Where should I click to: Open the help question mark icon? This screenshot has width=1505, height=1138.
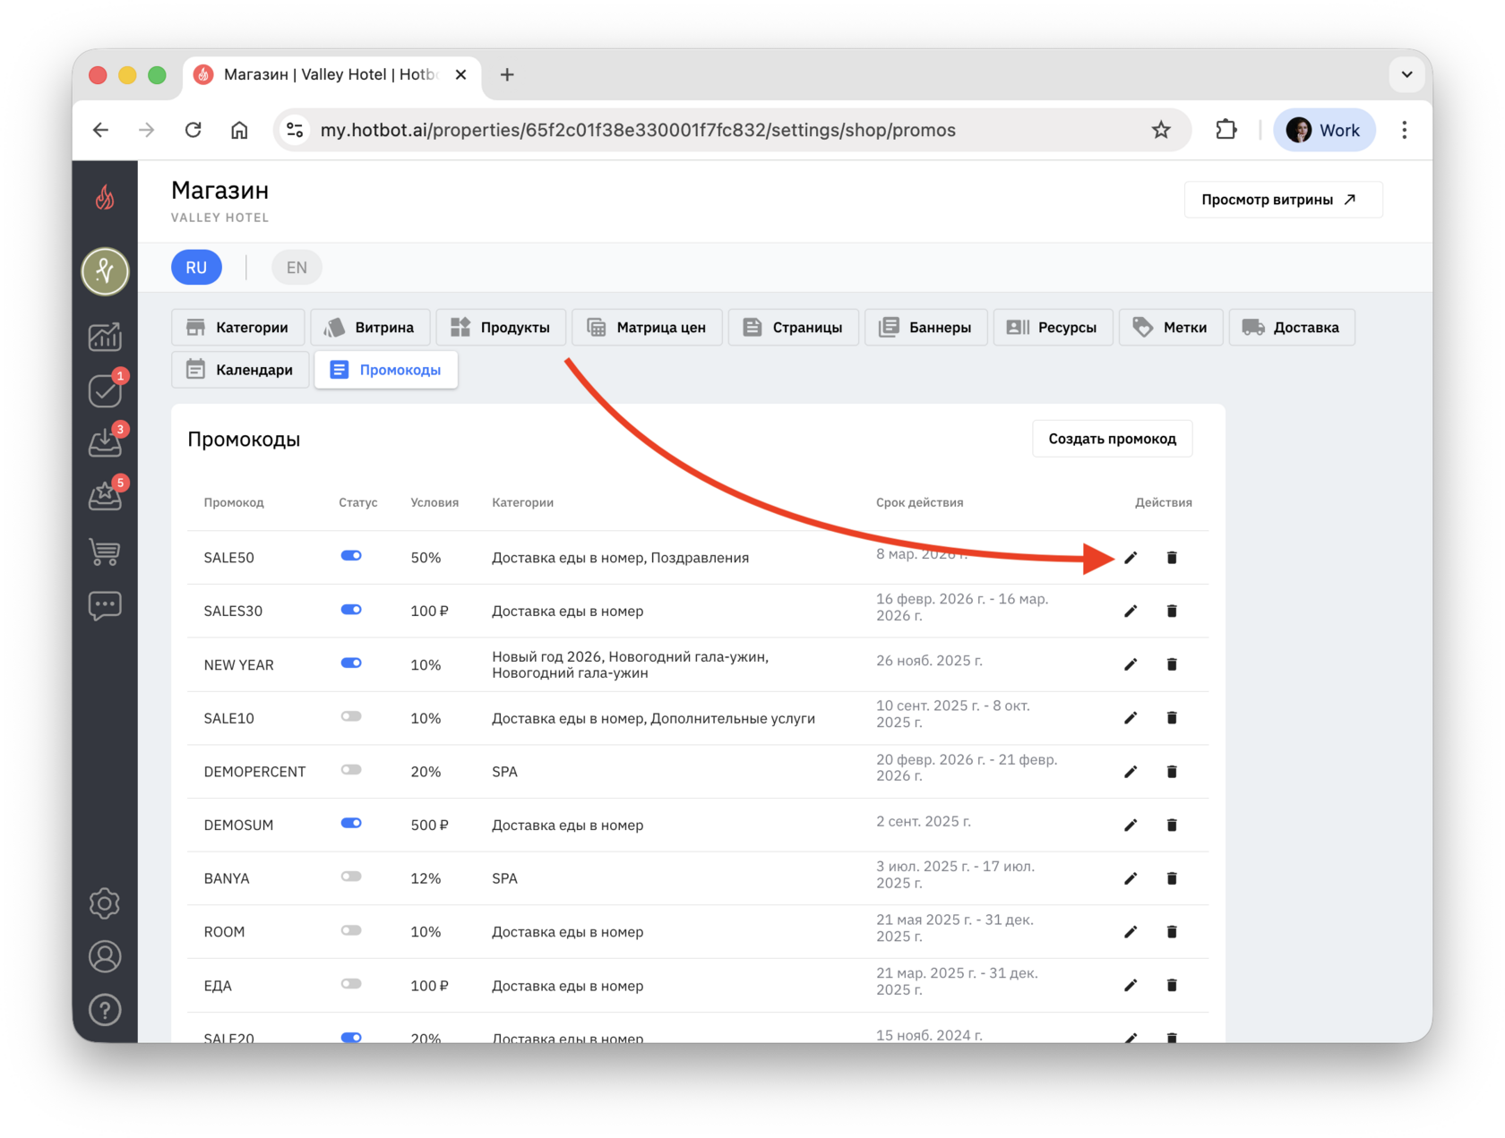point(105,1010)
